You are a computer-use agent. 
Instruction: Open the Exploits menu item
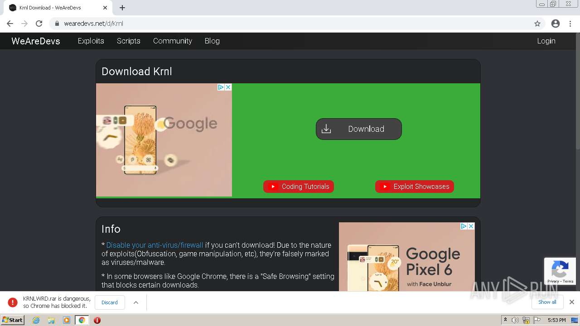pyautogui.click(x=91, y=41)
